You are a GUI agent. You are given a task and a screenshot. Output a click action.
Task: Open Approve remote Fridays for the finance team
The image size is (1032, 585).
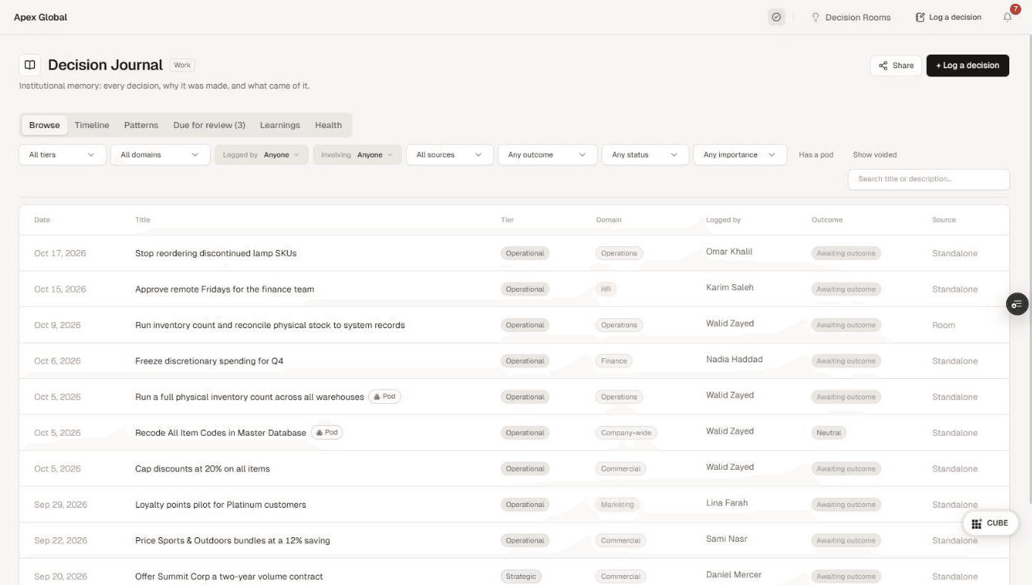[x=224, y=289]
